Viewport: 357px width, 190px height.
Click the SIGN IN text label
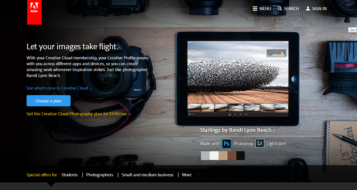click(319, 9)
